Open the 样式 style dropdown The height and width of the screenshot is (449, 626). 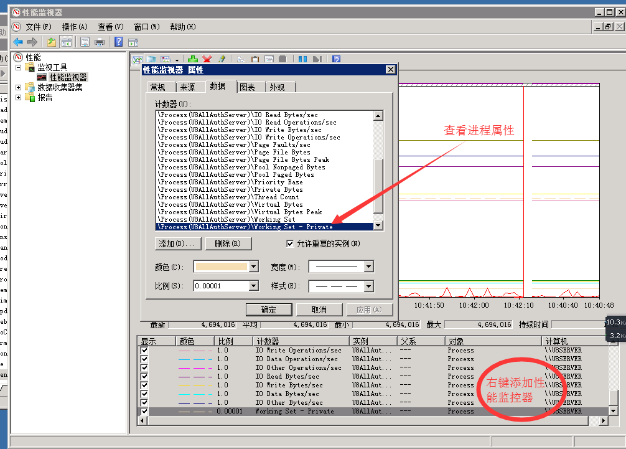368,286
